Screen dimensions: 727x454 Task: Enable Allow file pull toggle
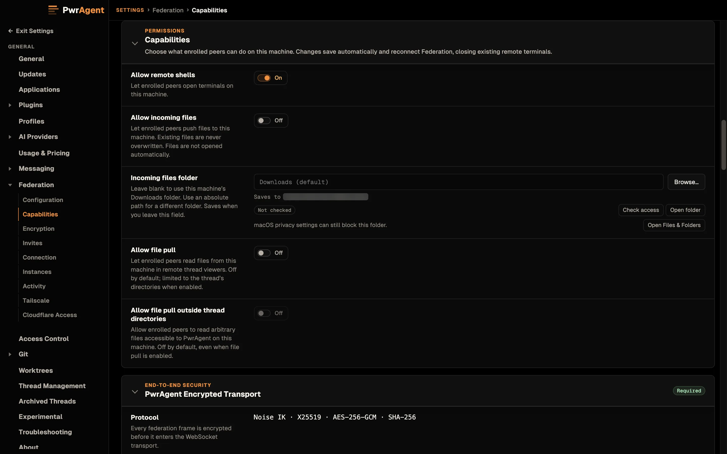264,253
